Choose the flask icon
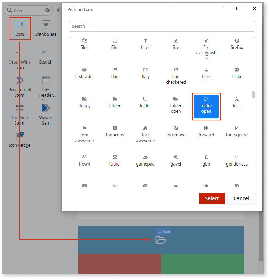Image resolution: width=269 pixels, height=279 pixels. point(206,73)
